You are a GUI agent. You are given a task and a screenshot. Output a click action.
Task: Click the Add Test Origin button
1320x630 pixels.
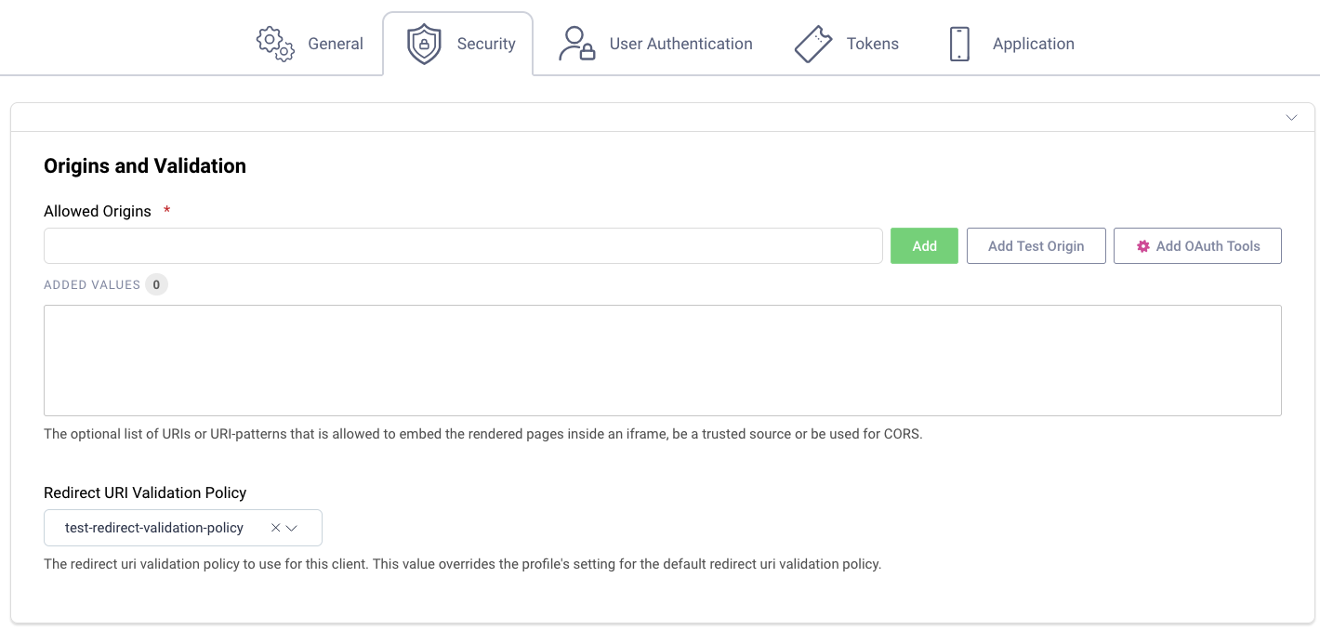(x=1036, y=245)
